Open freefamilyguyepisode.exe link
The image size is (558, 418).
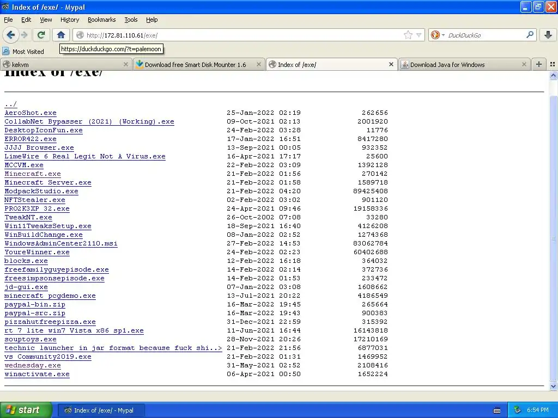(x=57, y=269)
